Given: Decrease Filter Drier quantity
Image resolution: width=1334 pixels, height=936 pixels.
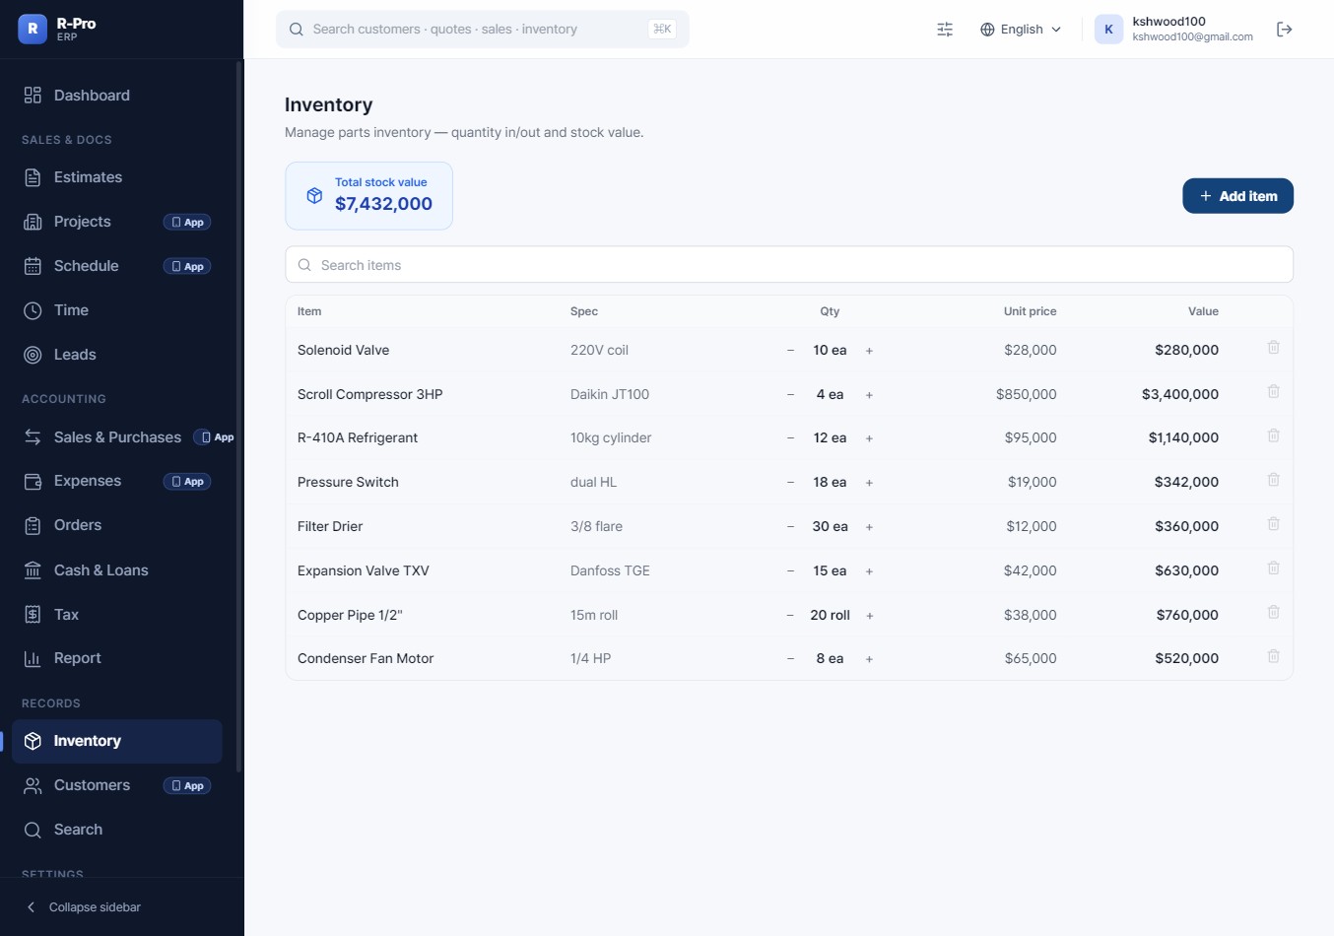Looking at the screenshot, I should point(790,527).
